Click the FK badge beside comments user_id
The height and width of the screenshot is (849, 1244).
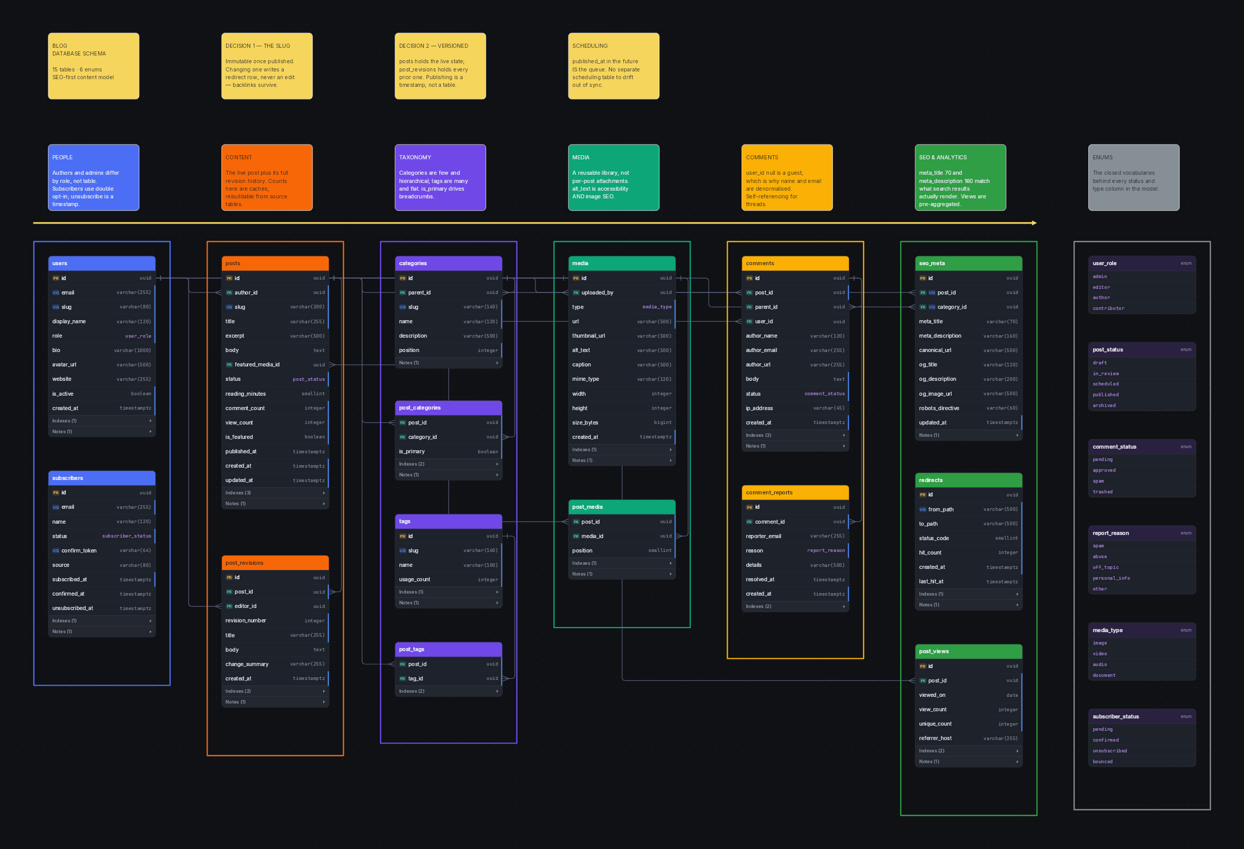749,322
